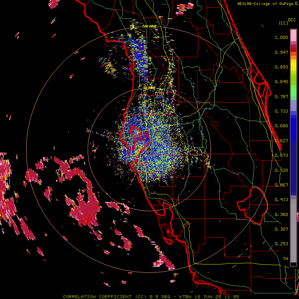
Task: Click the 0.360 scale value
Action: tap(281, 214)
